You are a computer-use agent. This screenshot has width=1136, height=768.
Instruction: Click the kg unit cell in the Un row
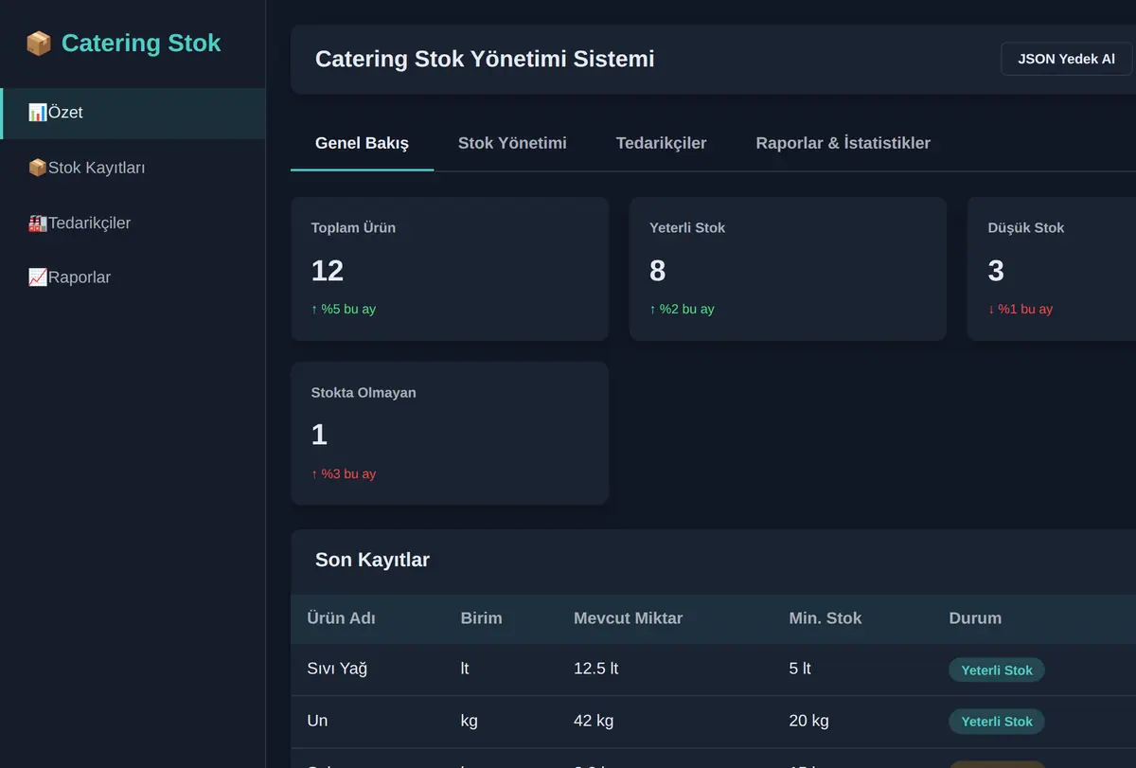(469, 721)
